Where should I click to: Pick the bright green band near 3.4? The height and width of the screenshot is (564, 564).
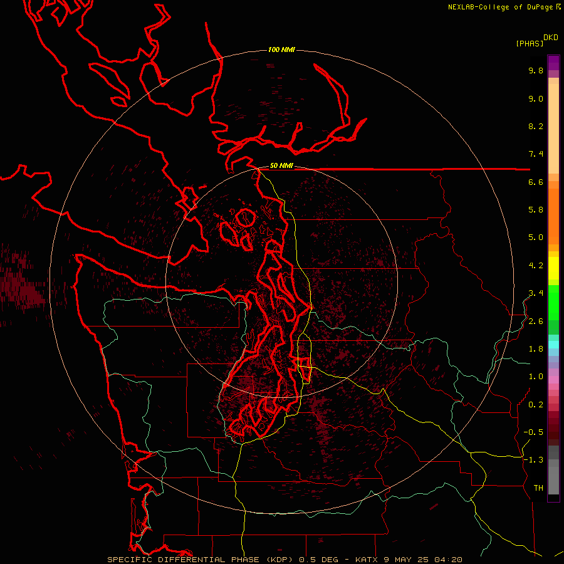click(x=553, y=302)
